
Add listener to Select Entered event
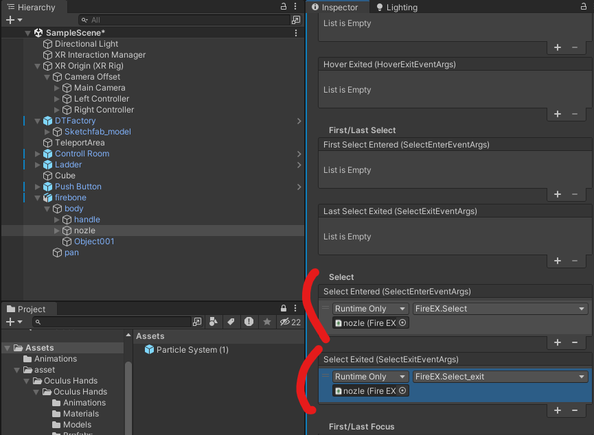pyautogui.click(x=557, y=342)
